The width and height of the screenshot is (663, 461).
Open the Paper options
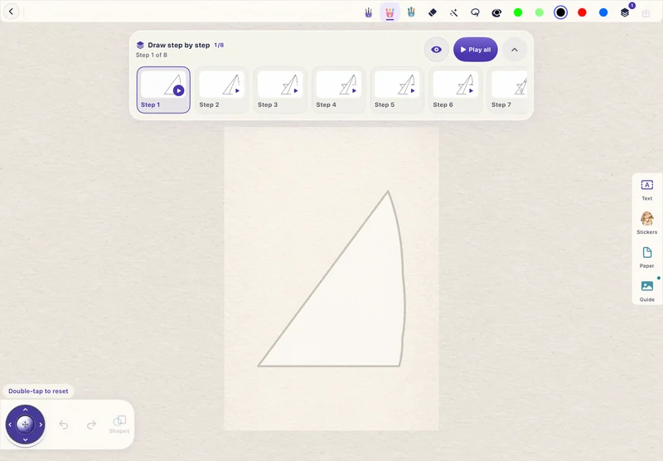point(647,257)
